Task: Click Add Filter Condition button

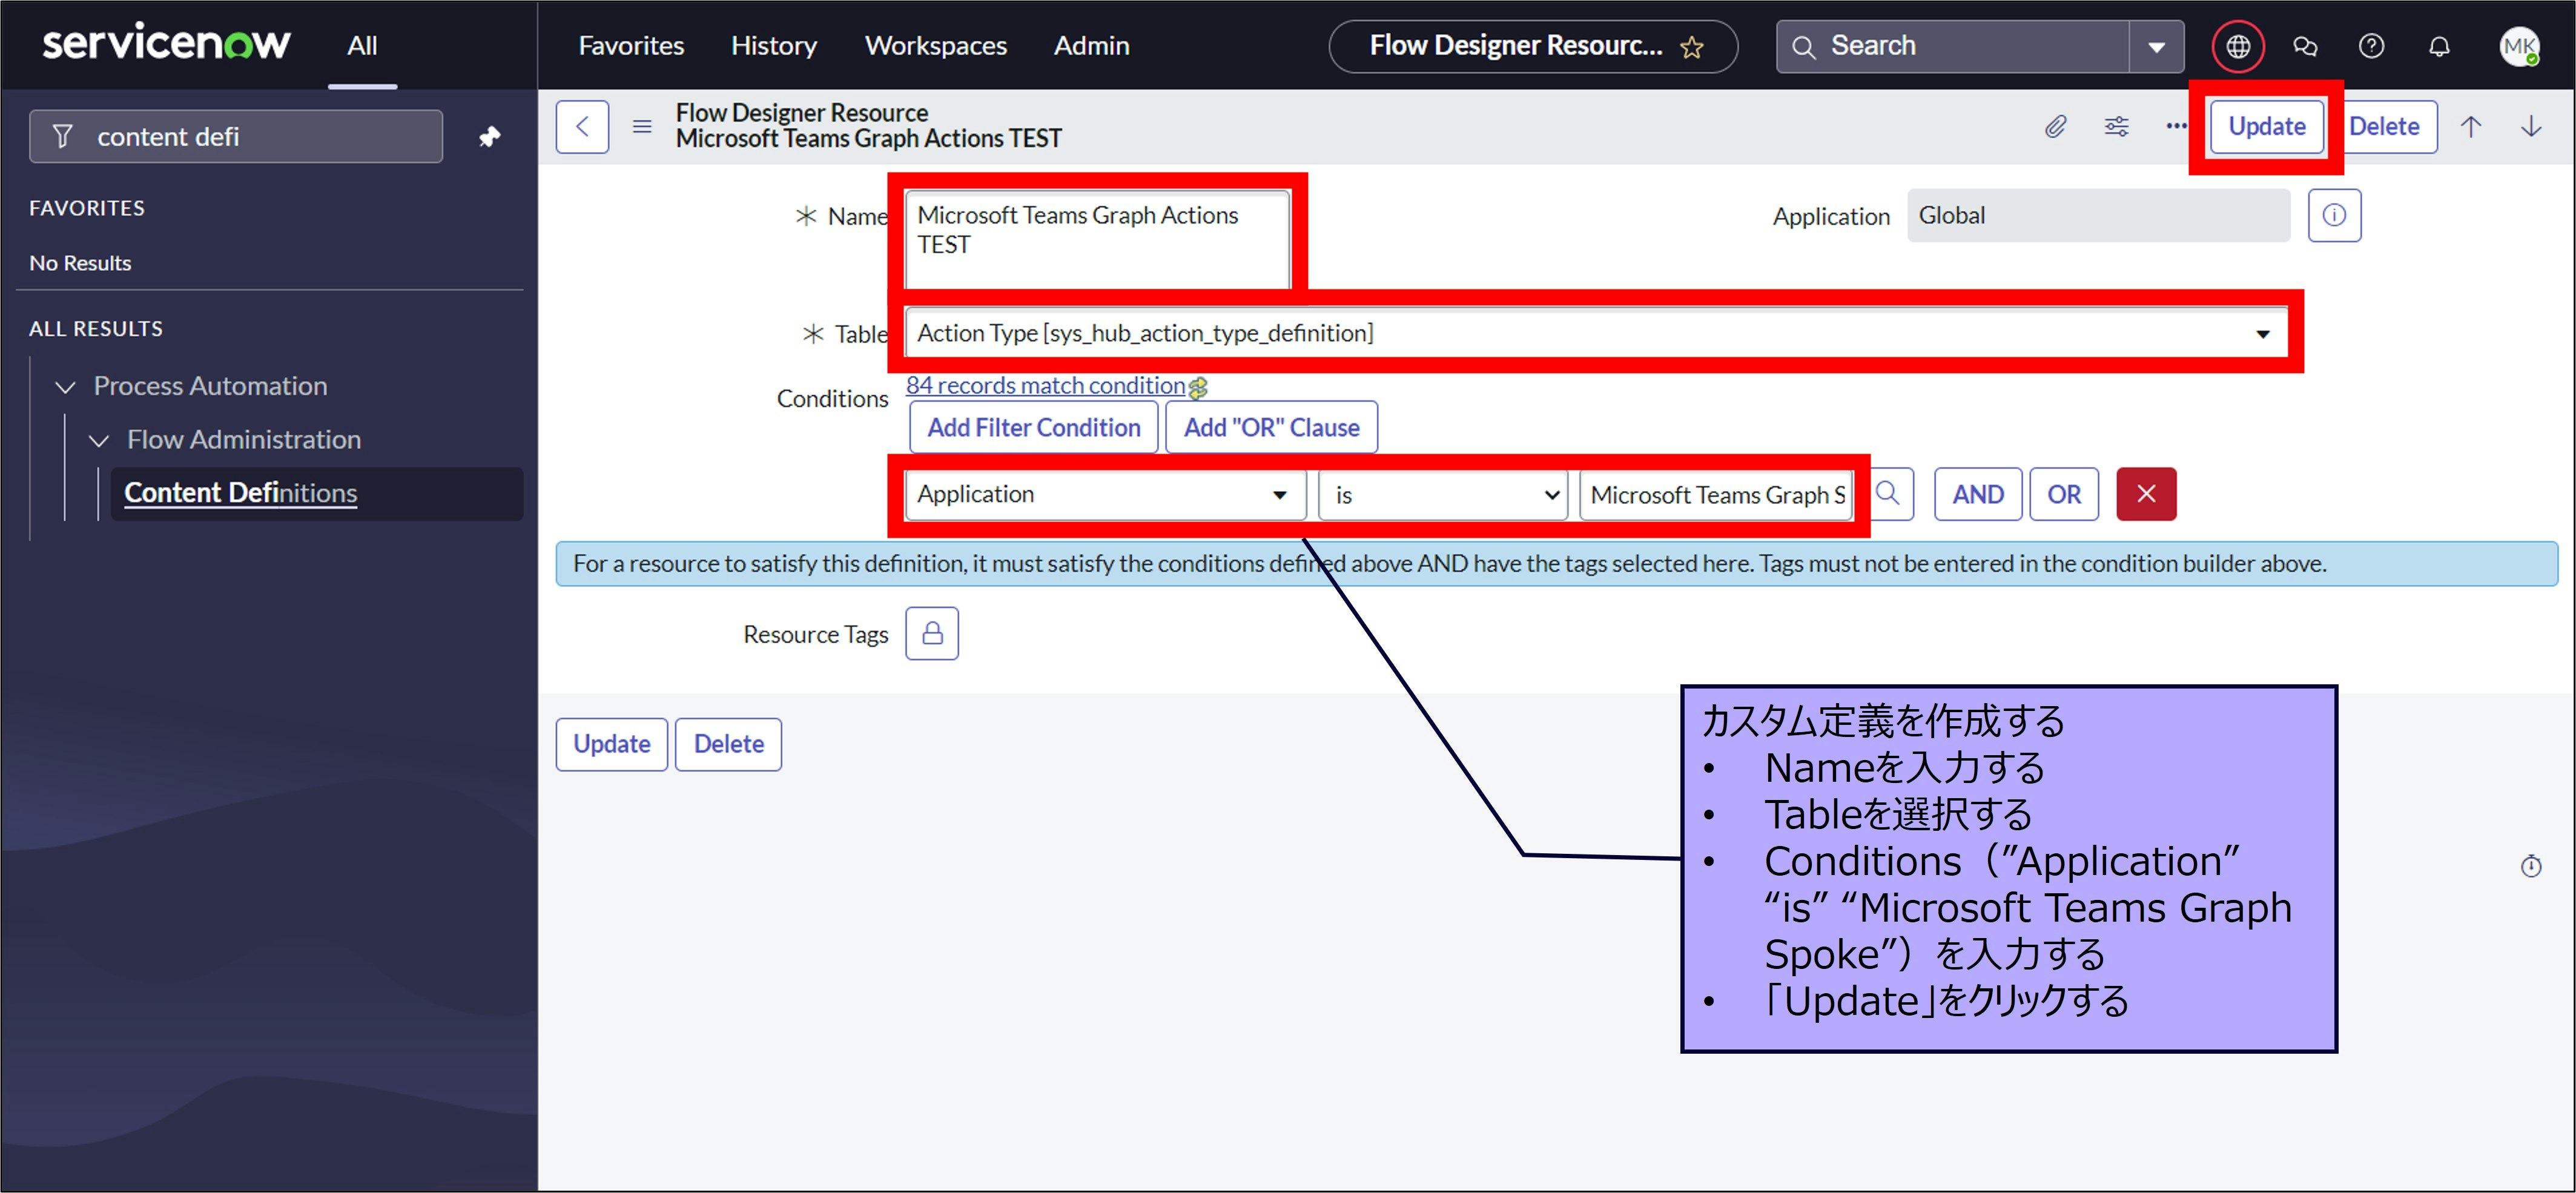Action: point(1033,427)
